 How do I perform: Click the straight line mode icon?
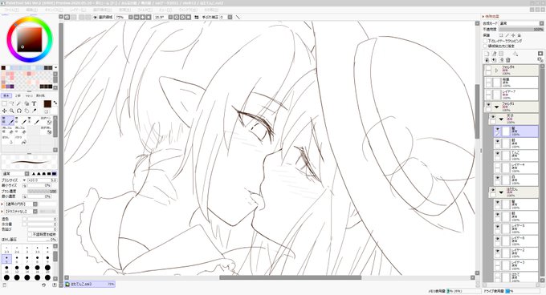coord(238,17)
